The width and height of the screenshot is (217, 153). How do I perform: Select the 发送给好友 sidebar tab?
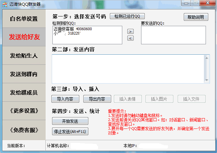point(24,37)
